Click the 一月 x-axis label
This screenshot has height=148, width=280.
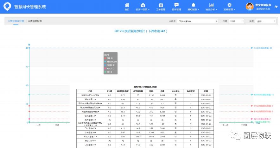[x=38, y=125]
